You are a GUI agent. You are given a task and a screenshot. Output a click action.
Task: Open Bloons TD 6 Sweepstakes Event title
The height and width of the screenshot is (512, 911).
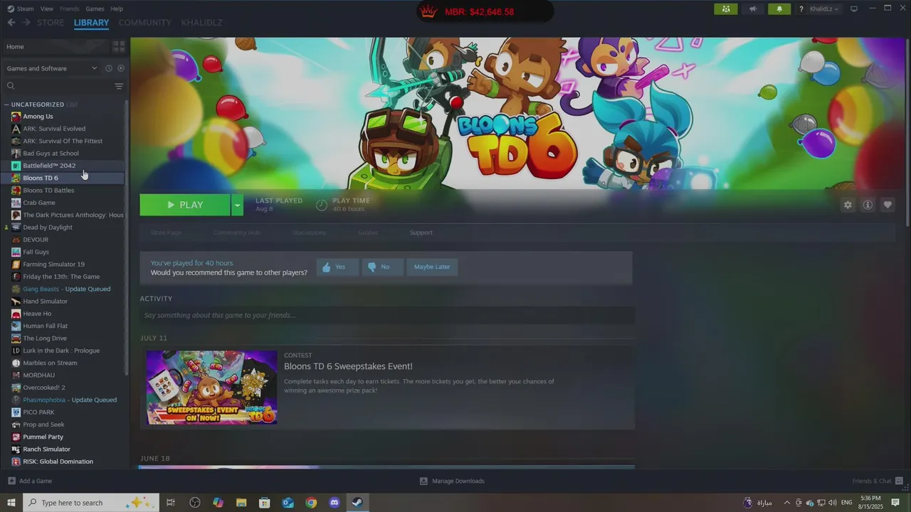click(x=348, y=366)
